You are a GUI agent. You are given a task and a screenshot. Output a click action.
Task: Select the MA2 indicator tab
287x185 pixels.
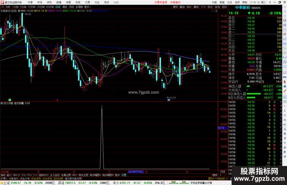pos(74,175)
